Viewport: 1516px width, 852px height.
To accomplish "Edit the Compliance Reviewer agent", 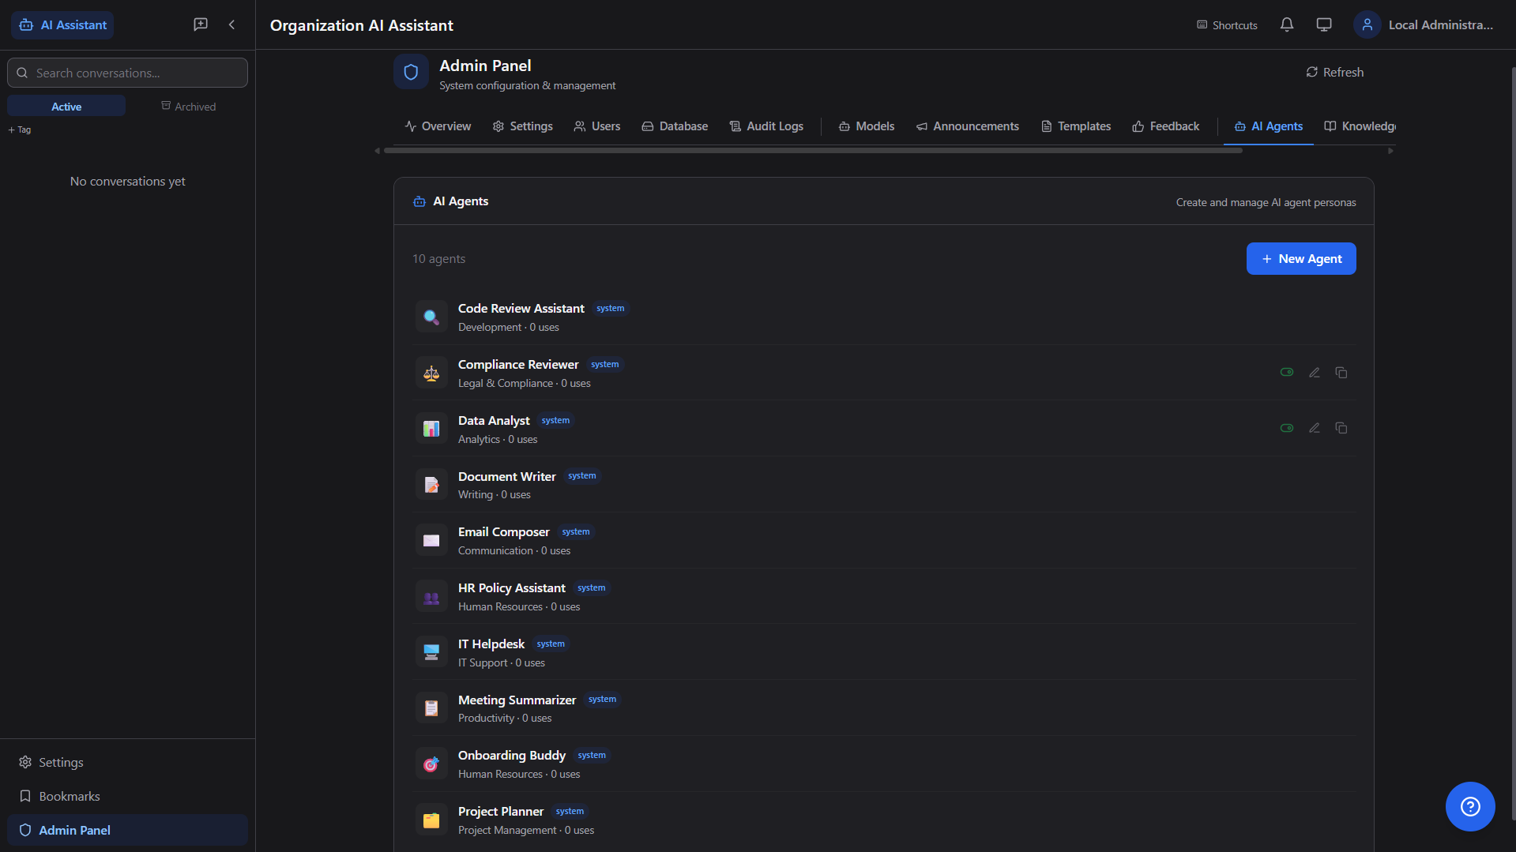I will (x=1314, y=373).
